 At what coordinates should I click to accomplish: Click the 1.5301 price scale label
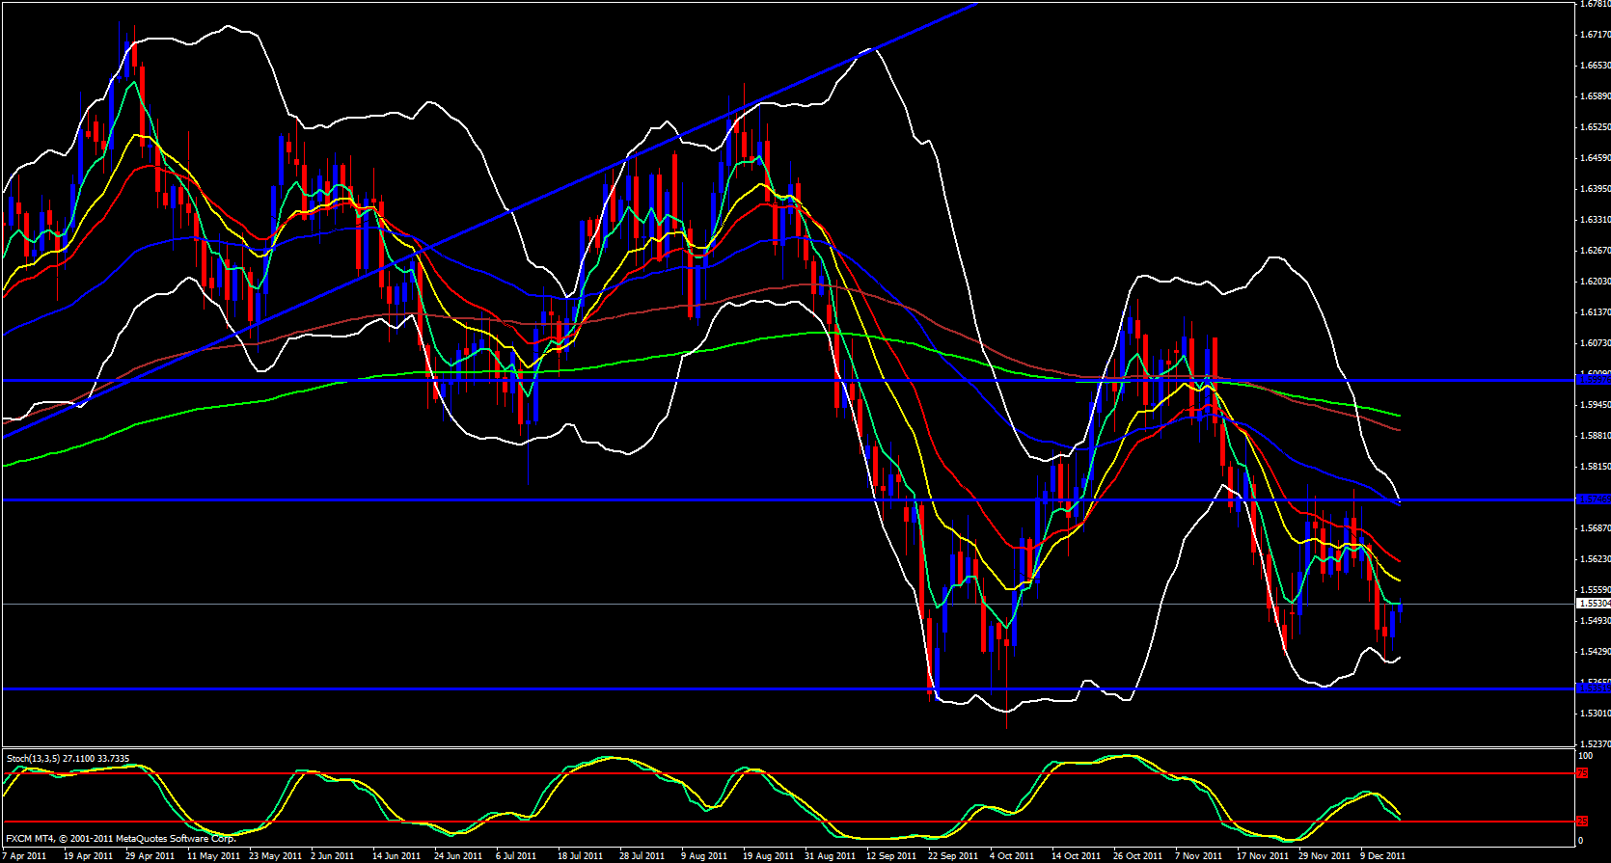click(x=1596, y=714)
